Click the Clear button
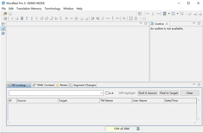The height and width of the screenshot is (133, 203). pos(189,93)
